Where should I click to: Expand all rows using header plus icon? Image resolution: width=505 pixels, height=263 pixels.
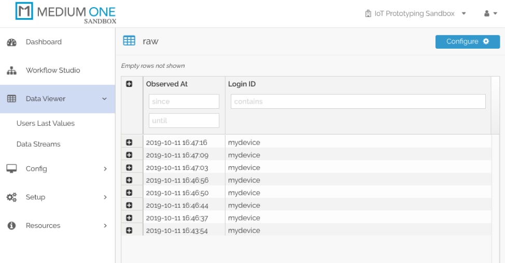(129, 84)
